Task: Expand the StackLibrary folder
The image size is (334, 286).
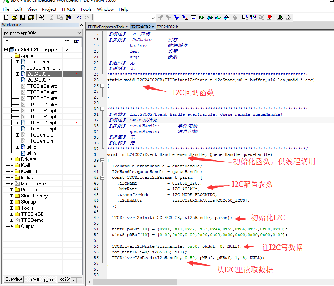Action: (x=11, y=196)
